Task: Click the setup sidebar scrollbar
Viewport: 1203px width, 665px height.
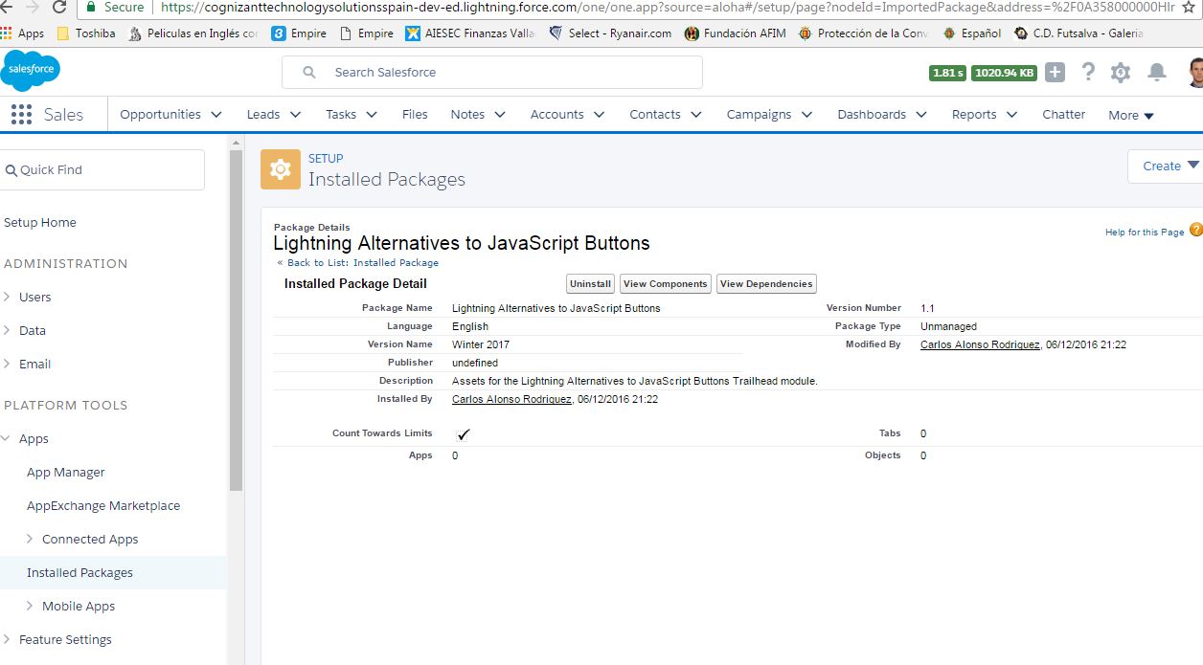Action: point(236,321)
